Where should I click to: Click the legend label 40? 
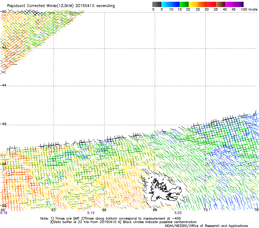click(225, 9)
